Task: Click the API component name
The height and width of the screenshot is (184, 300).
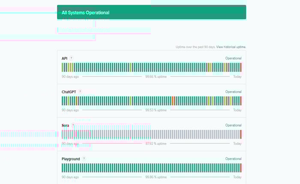Action: pos(65,58)
